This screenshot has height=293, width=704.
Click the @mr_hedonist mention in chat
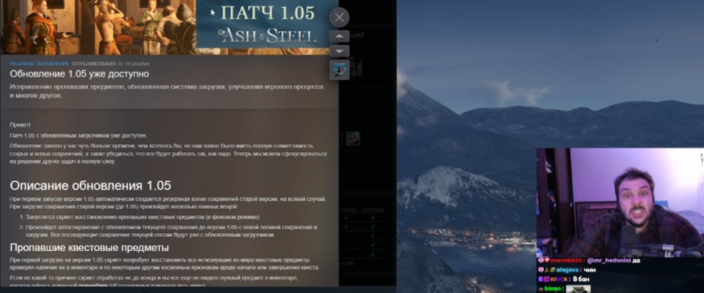(x=609, y=261)
